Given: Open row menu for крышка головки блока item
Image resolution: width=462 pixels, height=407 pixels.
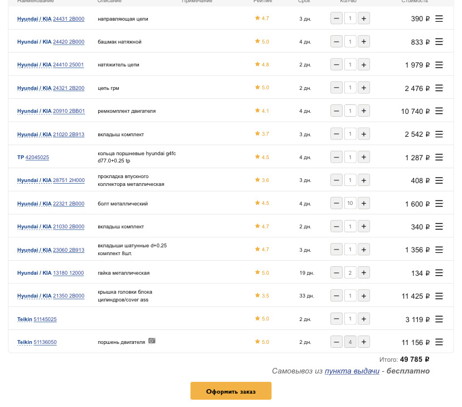Looking at the screenshot, I should 439,296.
